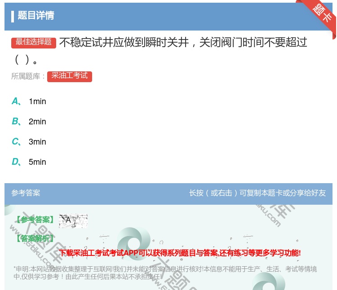This screenshot has height=290, width=337.
Task: Click the question stem about 不稳定试井
Action: (159, 51)
